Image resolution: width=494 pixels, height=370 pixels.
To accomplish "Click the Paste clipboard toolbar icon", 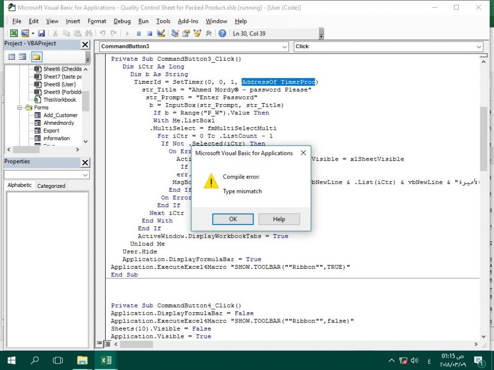I will coord(77,33).
